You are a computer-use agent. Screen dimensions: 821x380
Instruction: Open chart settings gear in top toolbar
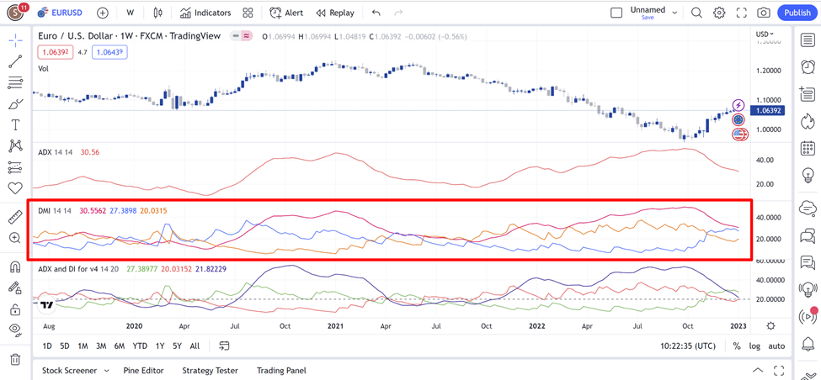point(719,13)
